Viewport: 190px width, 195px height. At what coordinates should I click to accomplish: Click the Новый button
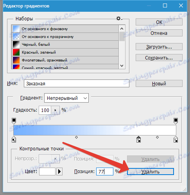coord(159,83)
